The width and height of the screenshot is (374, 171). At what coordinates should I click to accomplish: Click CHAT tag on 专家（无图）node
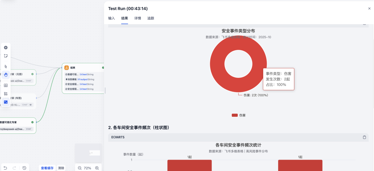click(x=29, y=81)
